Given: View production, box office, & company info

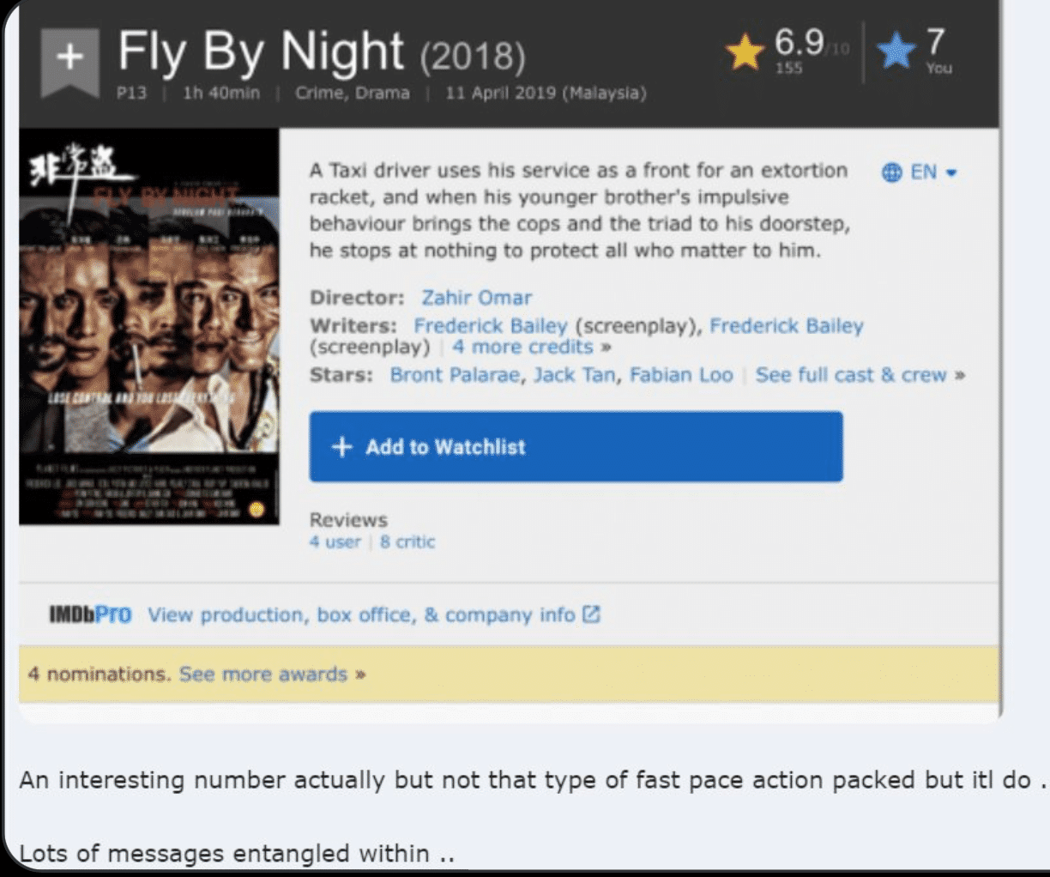Looking at the screenshot, I should tap(361, 615).
